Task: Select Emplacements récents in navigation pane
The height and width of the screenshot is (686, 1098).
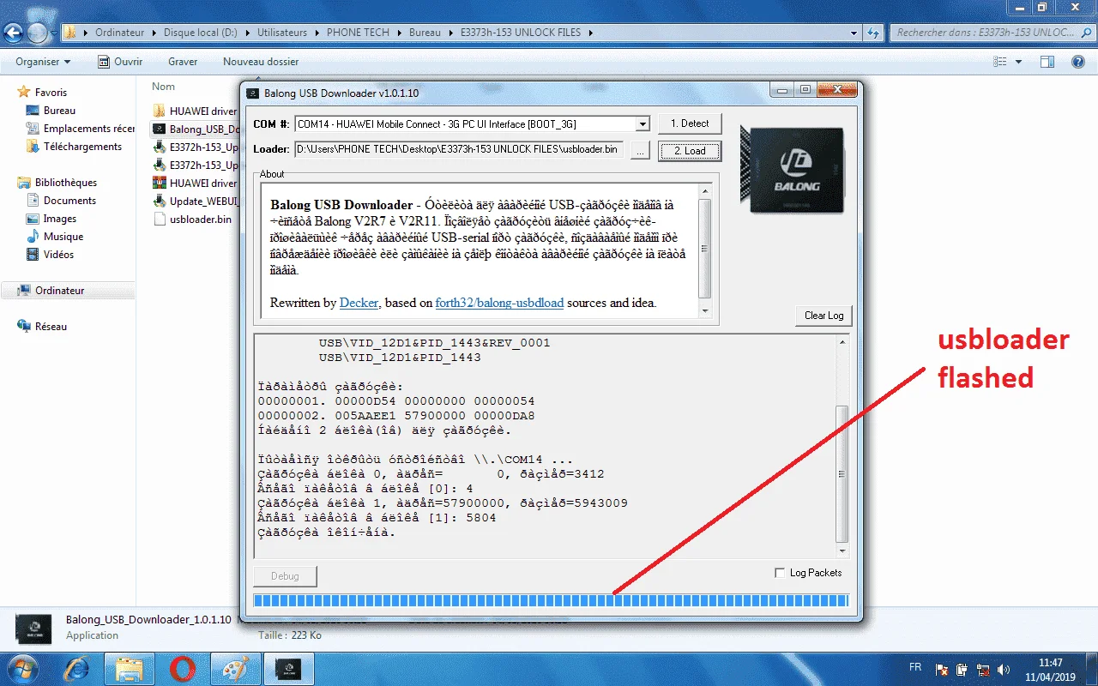Action: [81, 129]
